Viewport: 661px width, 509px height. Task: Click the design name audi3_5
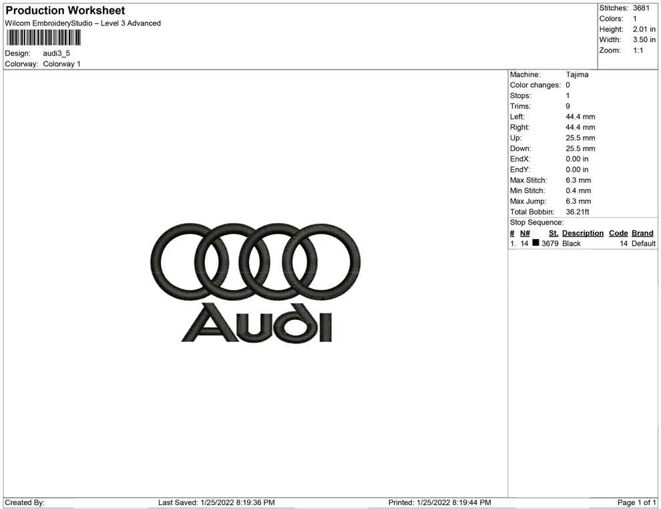tap(57, 53)
